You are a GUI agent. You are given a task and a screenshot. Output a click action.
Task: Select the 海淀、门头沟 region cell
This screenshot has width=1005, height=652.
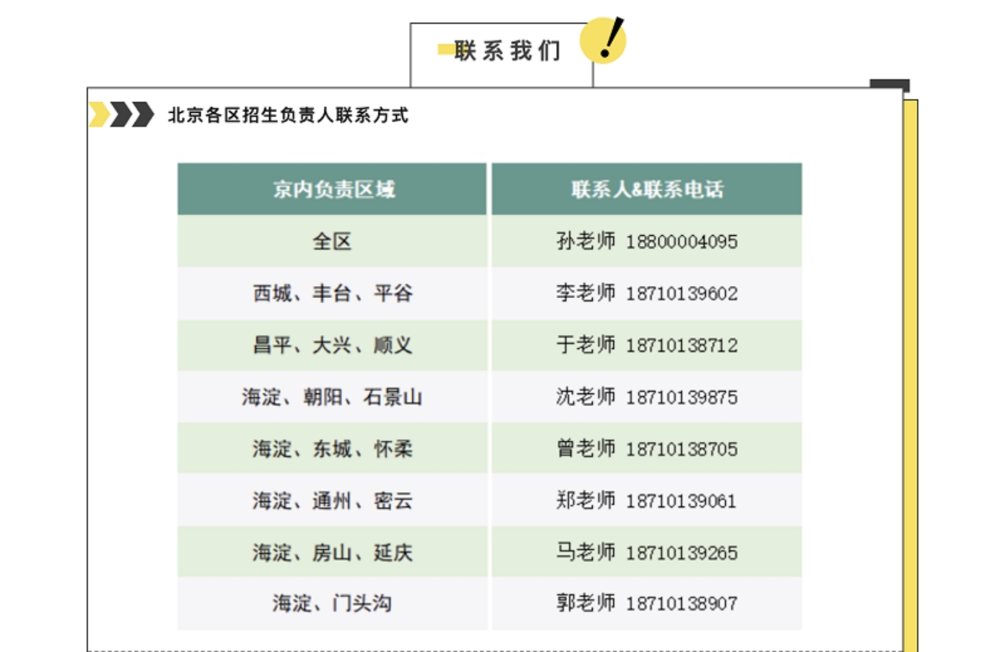tap(332, 603)
